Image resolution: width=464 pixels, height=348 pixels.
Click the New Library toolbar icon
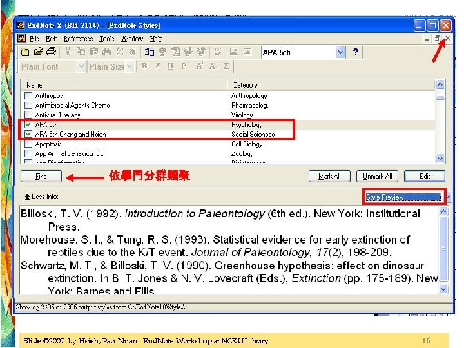[x=25, y=52]
